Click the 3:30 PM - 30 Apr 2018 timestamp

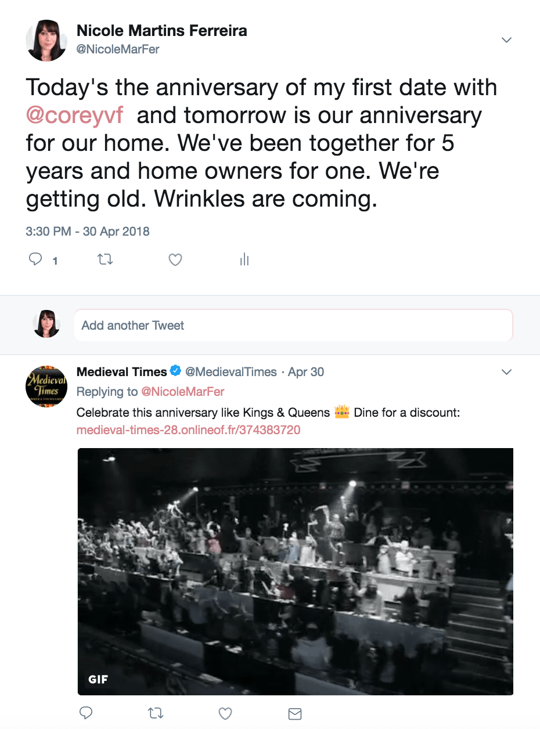[x=88, y=232]
